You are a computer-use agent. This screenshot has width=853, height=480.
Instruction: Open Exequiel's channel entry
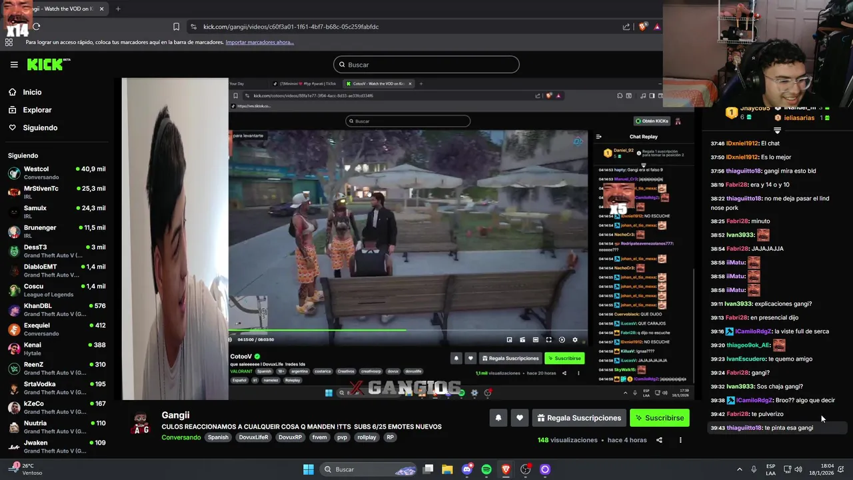57,329
